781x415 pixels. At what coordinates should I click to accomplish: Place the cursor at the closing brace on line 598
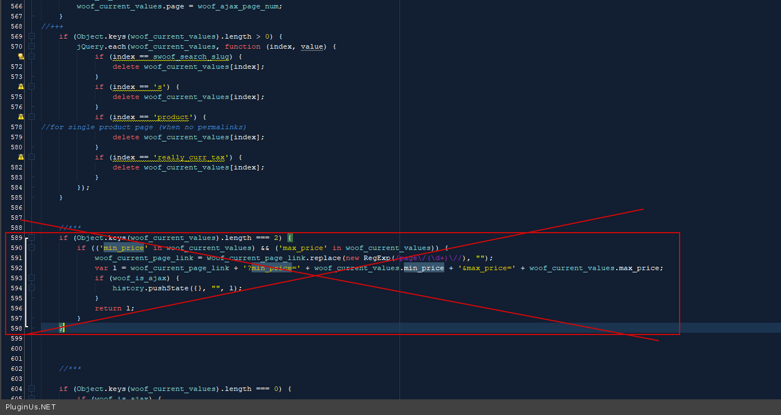62,328
